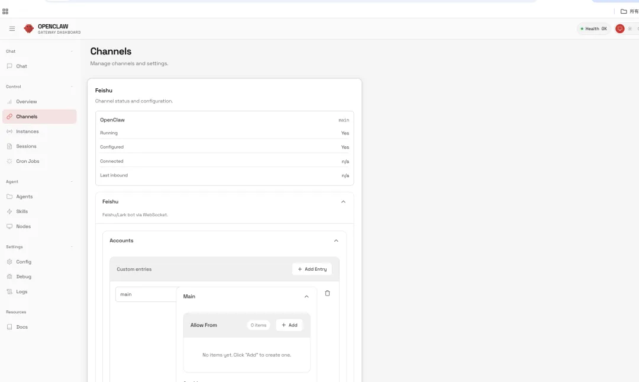This screenshot has width=639, height=382.
Task: Click the Debug bug icon
Action: coord(9,277)
